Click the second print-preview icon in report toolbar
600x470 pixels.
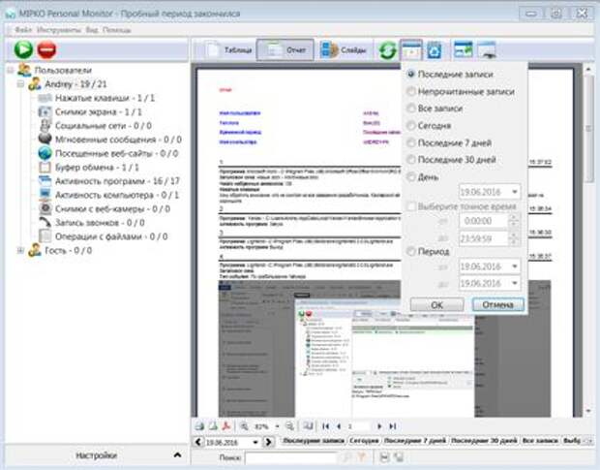coord(213,426)
